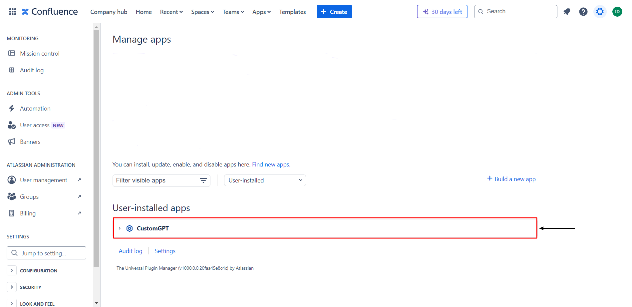The image size is (632, 307).
Task: Click the Jump to setting field
Action: (x=46, y=253)
